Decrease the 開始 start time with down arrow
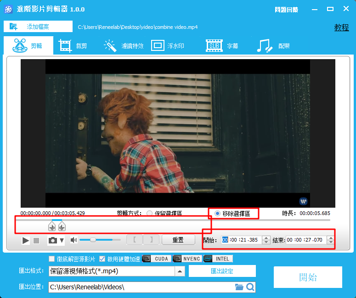356x298 pixels. coord(266,242)
